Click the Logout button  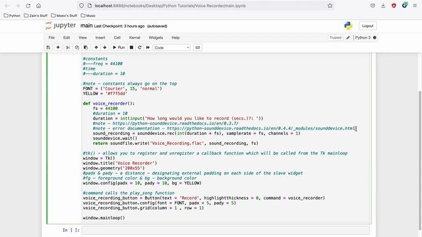(367, 26)
